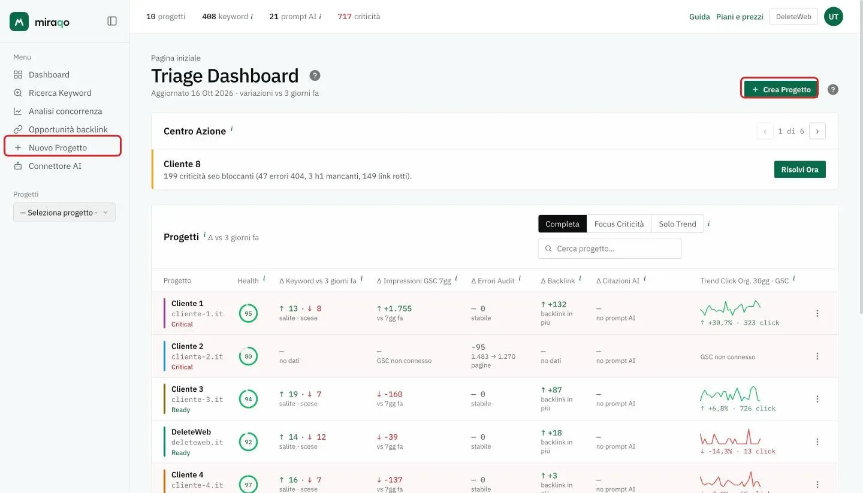The width and height of the screenshot is (863, 493).
Task: Open the UT user avatar
Action: click(834, 17)
